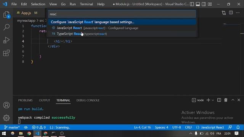This screenshot has height=137, width=244.
Task: Open the Search view in activity bar
Action: coord(6,27)
